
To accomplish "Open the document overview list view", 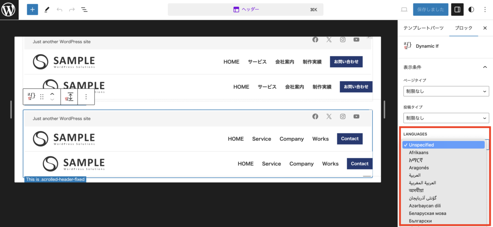I will pyautogui.click(x=84, y=9).
